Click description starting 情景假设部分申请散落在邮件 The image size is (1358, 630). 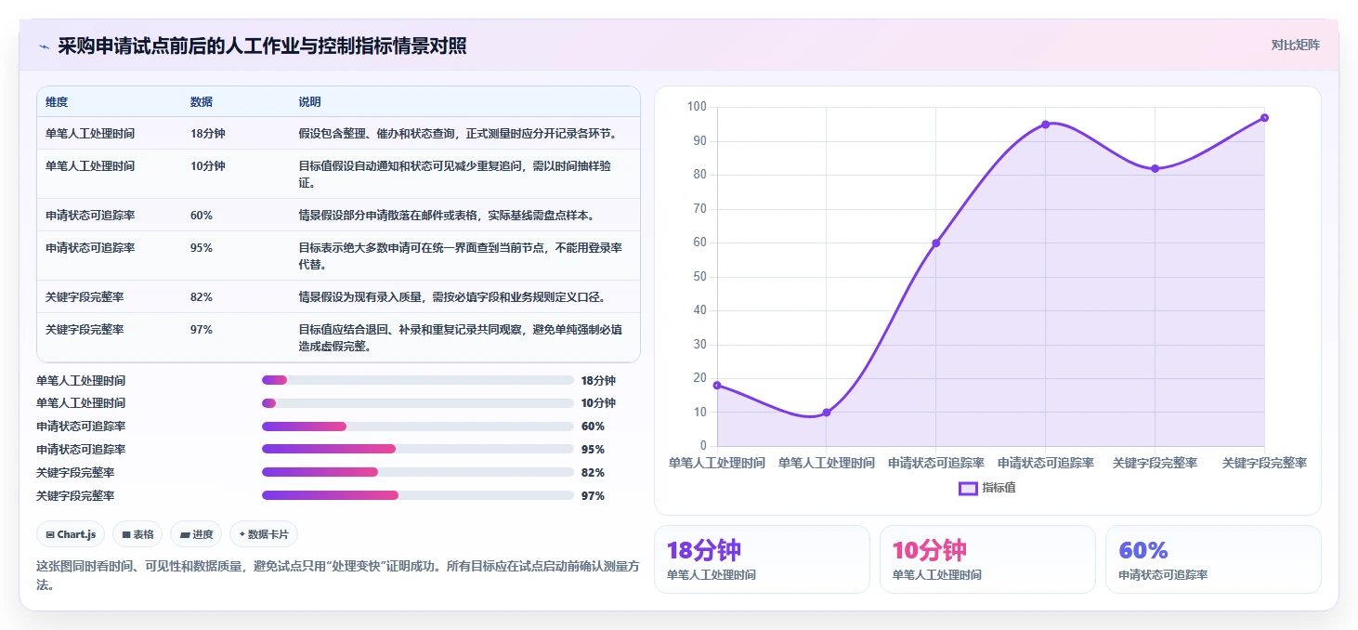coord(446,216)
